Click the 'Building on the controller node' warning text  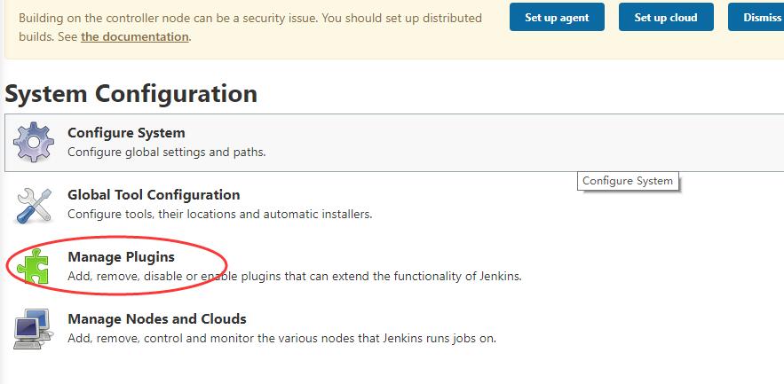[x=250, y=18]
